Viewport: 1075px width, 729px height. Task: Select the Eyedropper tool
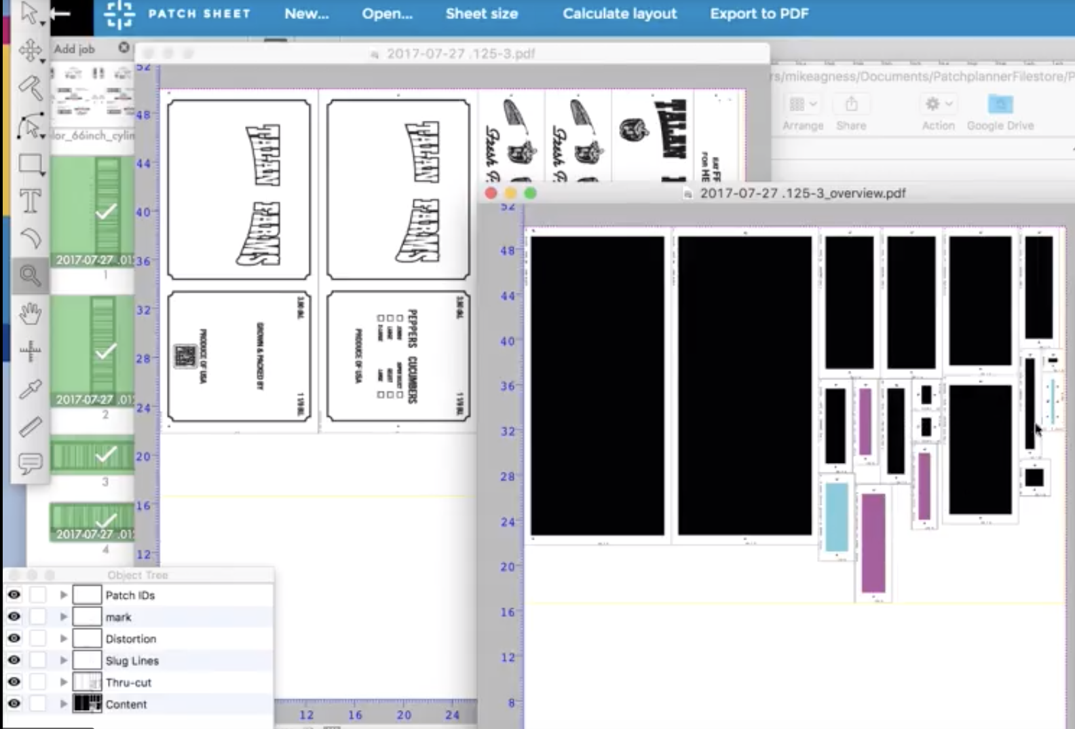point(30,388)
